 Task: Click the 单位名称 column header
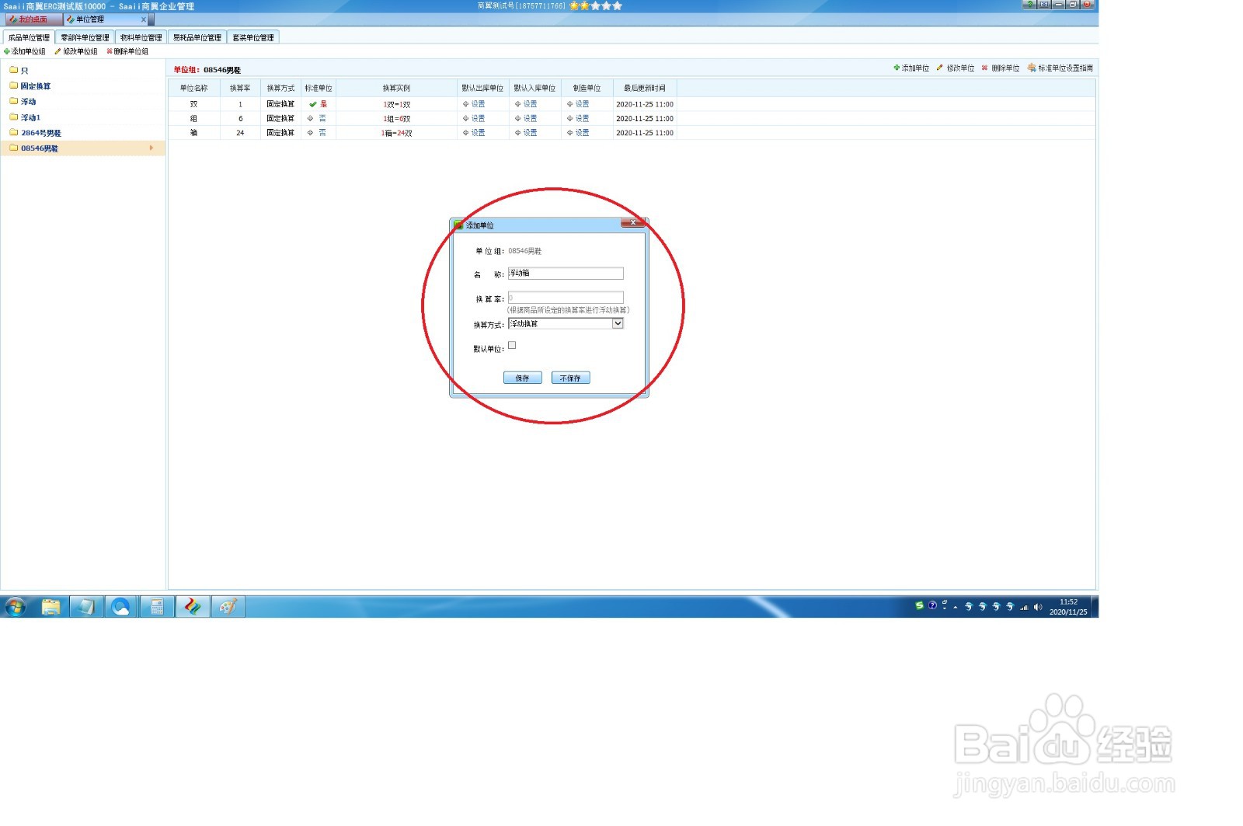point(194,89)
